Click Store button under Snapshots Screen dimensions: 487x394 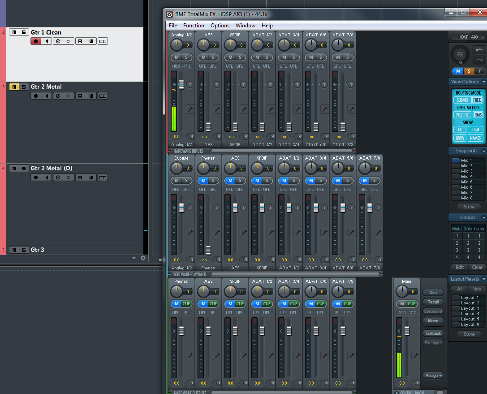pos(469,207)
